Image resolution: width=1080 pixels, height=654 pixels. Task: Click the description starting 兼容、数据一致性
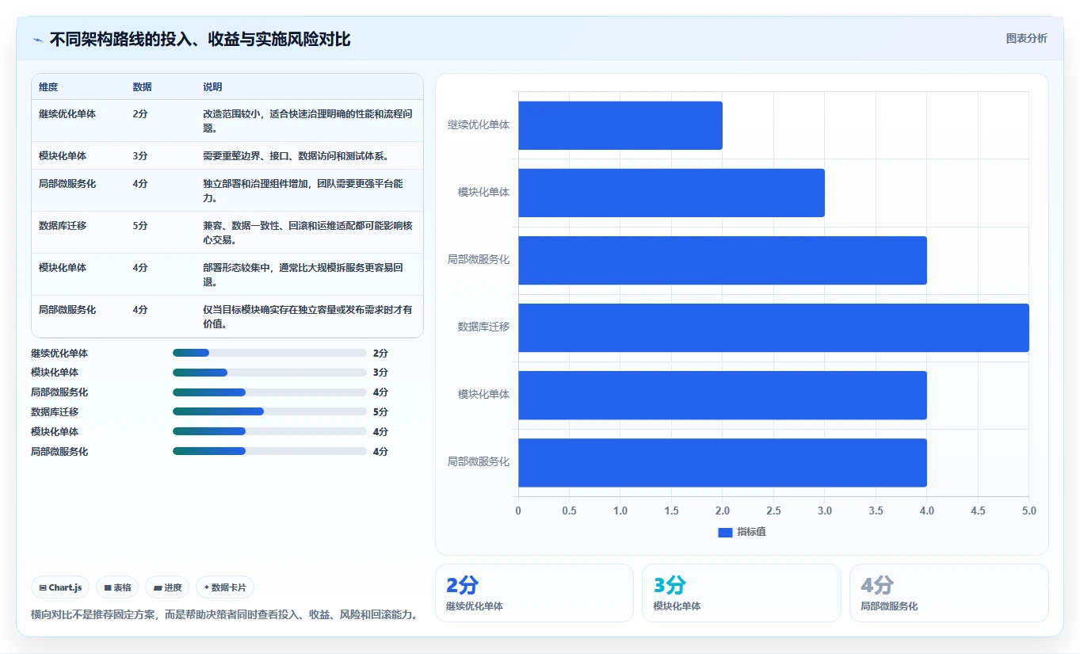tap(308, 232)
